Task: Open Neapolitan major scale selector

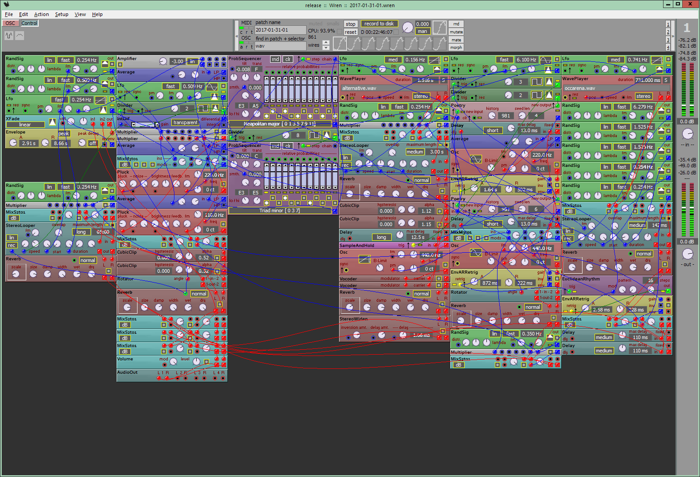Action: click(x=280, y=124)
